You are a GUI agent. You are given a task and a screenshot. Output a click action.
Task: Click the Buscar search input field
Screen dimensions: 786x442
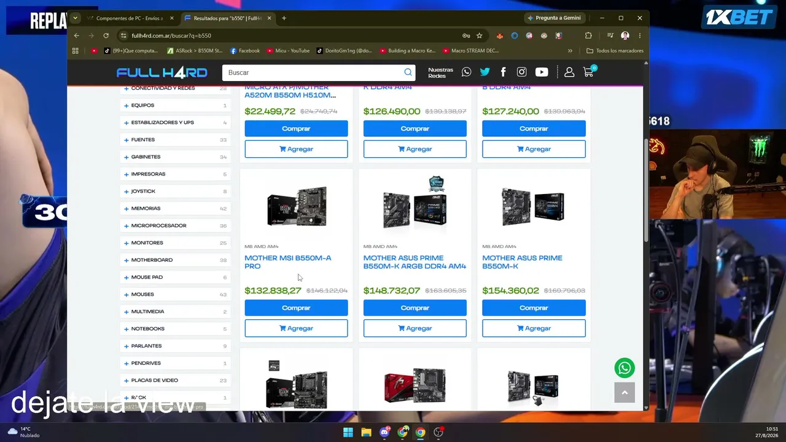pyautogui.click(x=313, y=72)
